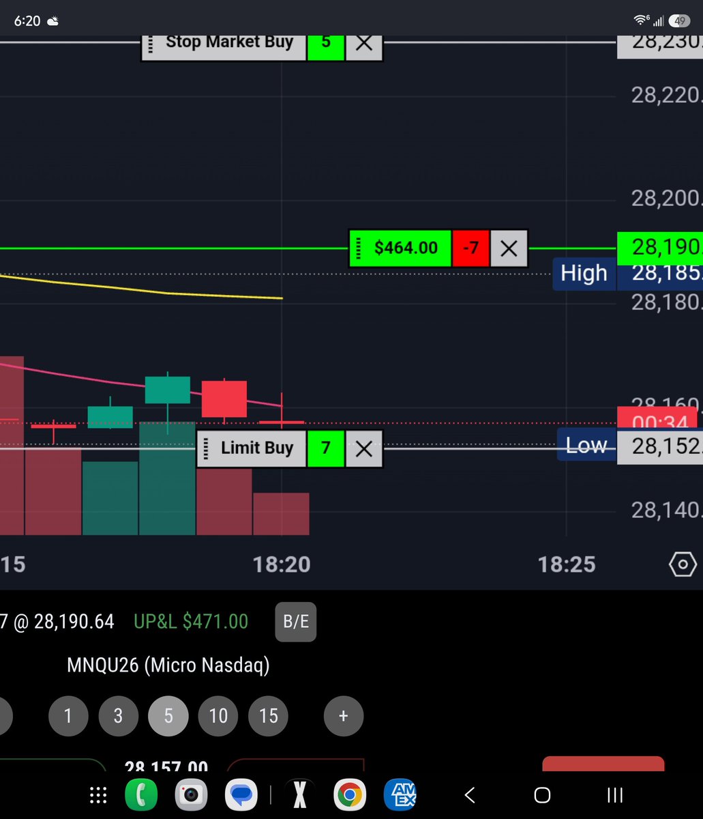This screenshot has height=819, width=703.
Task: Tap the red sell button at bottom
Action: point(603,764)
